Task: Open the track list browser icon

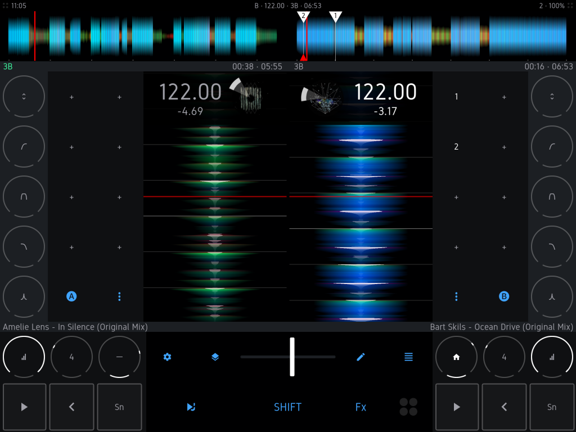Action: tap(408, 357)
